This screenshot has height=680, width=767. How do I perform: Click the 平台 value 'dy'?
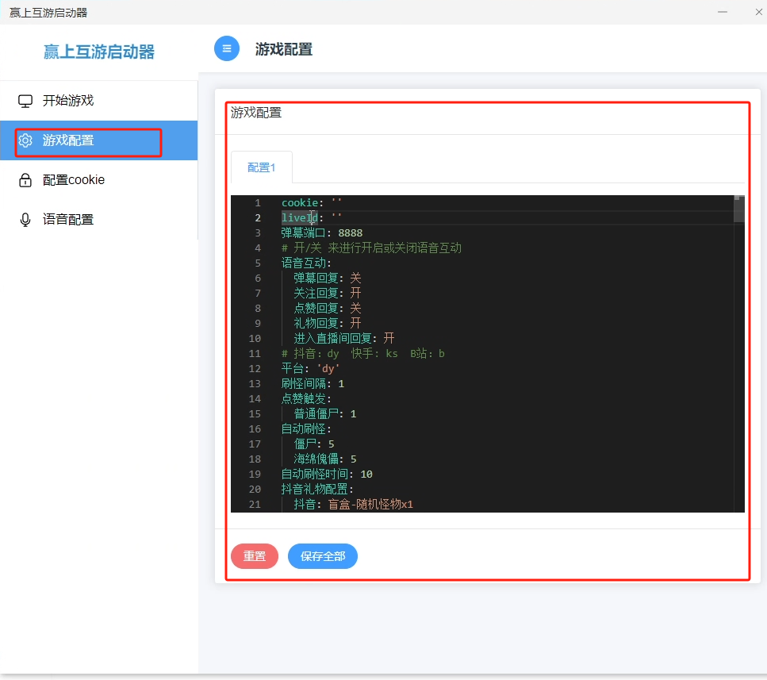tap(328, 368)
